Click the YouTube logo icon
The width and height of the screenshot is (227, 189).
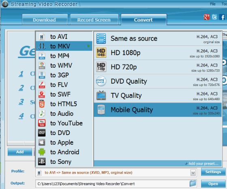pos(42,123)
